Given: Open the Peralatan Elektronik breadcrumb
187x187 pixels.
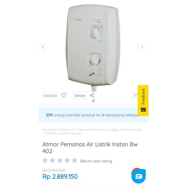Looking at the screenshot, I should coord(58,129).
